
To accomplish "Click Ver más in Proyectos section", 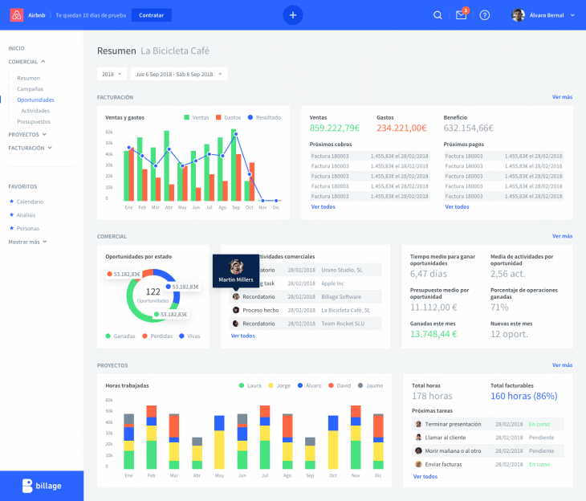I will [562, 365].
